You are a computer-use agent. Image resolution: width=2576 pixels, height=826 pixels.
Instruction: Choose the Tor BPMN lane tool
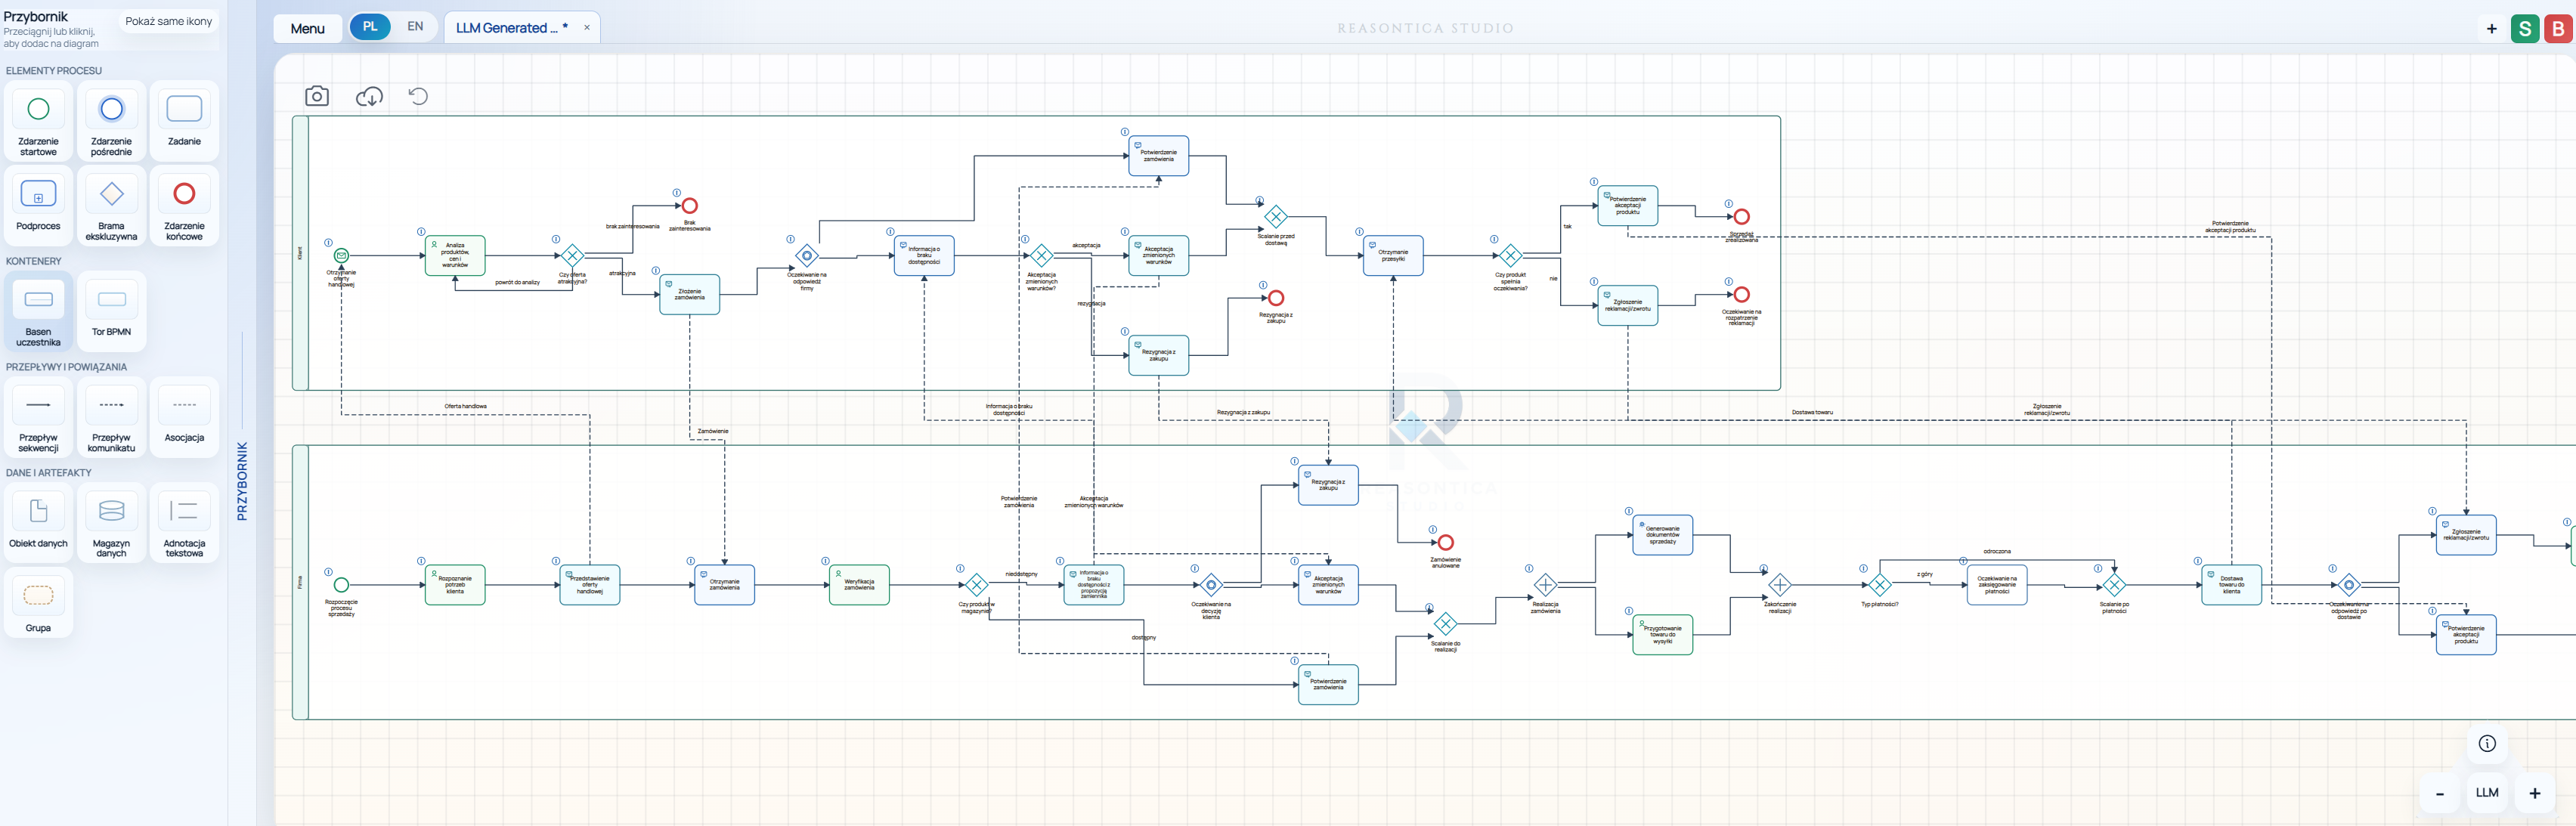(111, 312)
